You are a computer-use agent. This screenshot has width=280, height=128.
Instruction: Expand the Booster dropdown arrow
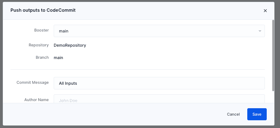tap(260, 31)
